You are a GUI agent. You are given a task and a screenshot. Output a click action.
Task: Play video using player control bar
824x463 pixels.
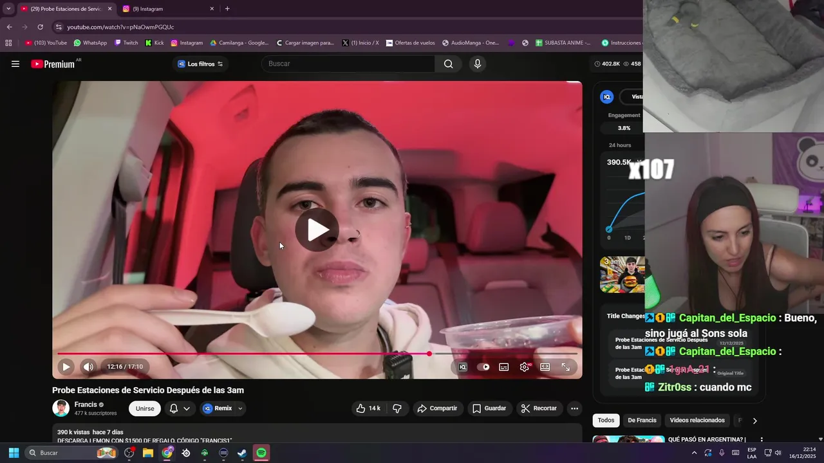(x=66, y=367)
